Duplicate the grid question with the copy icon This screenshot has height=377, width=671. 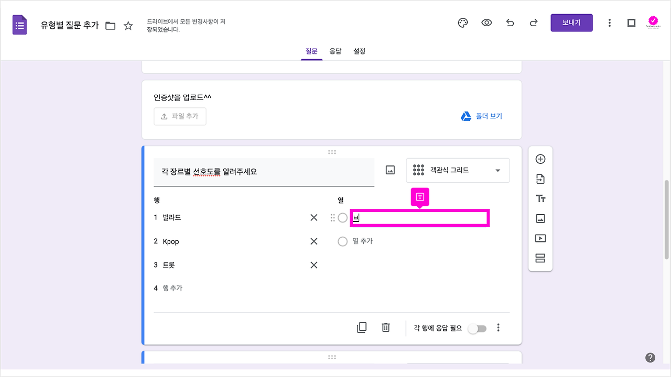click(361, 327)
